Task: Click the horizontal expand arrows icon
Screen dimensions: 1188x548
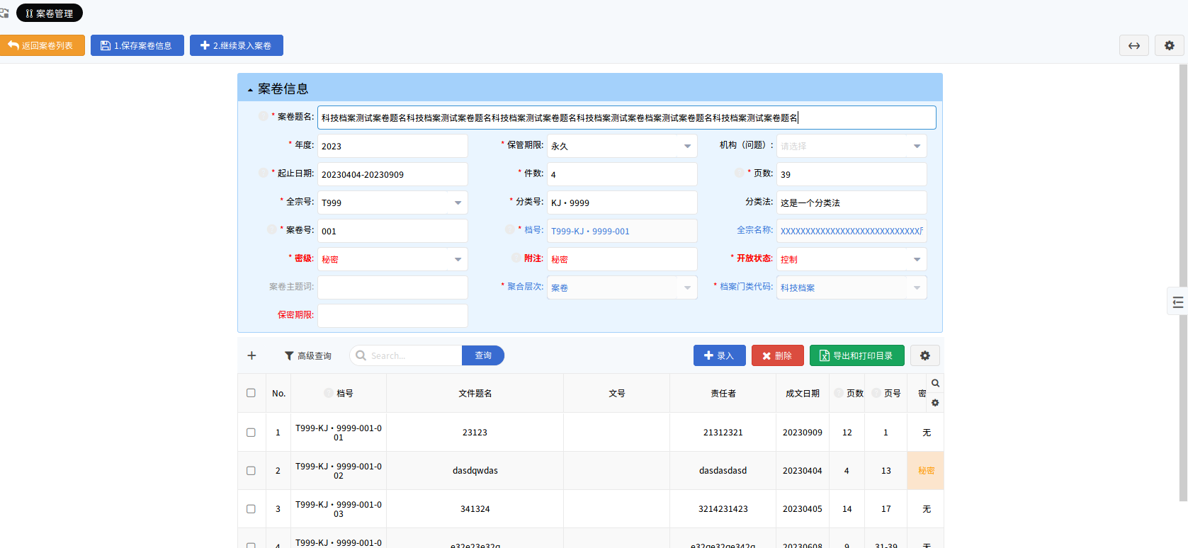Action: (x=1134, y=45)
